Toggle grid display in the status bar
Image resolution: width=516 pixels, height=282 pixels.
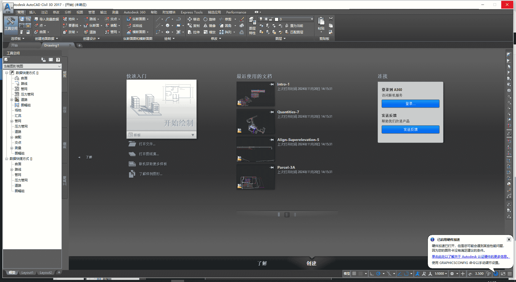pos(354,274)
